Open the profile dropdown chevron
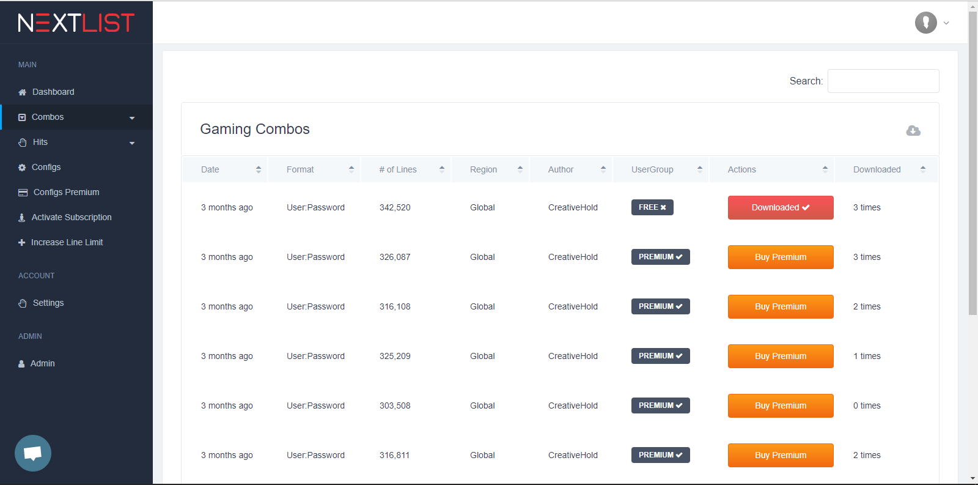Screen dimensions: 978x485 946,23
